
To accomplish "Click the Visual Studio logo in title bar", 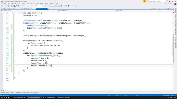I will [2, 2].
